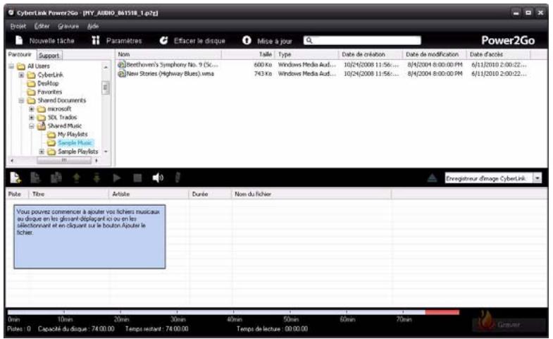The image size is (553, 339).
Task: Click the red overburn zone on capacity bar
Action: click(442, 312)
